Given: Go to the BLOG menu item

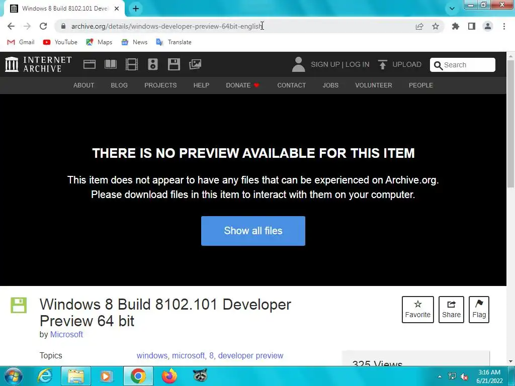Looking at the screenshot, I should click(x=119, y=85).
